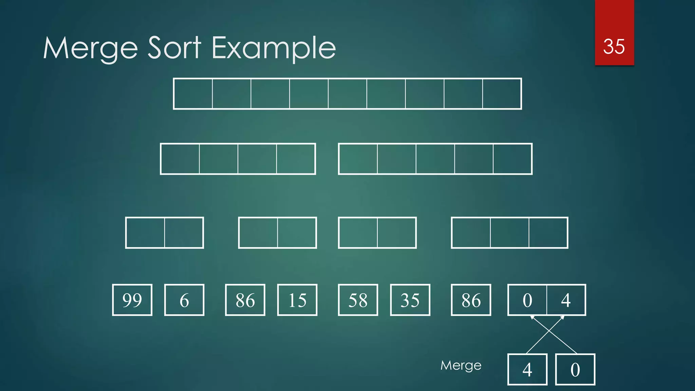Click the first cell of the nine-cell array
This screenshot has width=695, height=391.
pyautogui.click(x=193, y=94)
